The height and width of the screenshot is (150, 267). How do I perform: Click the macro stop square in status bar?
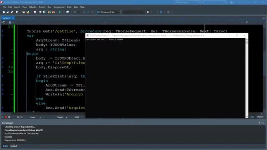tap(9, 117)
